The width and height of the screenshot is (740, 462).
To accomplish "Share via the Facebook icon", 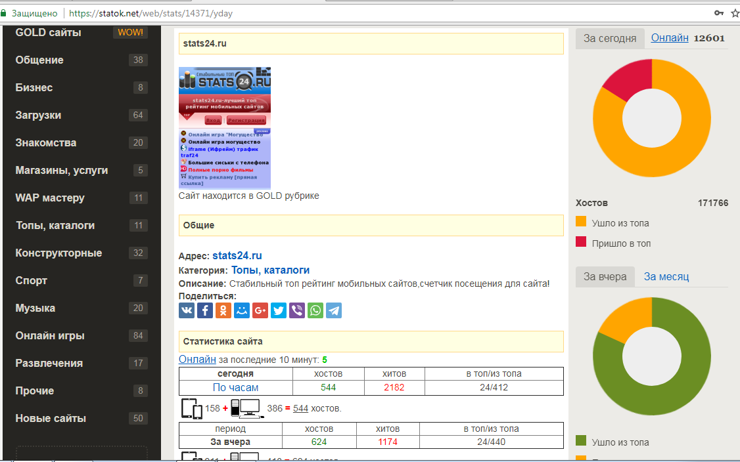I will pos(205,310).
